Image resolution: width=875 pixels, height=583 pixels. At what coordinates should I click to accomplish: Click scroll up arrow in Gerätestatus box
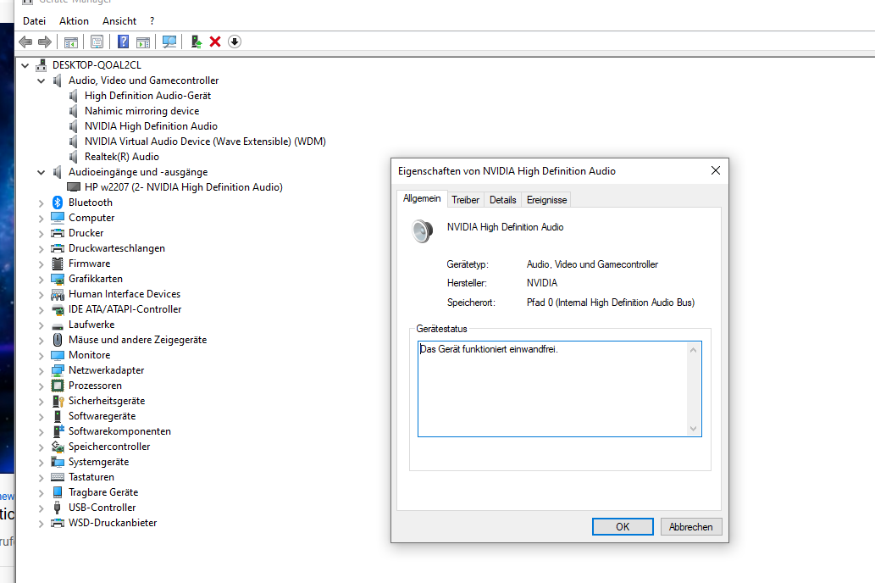coord(693,350)
